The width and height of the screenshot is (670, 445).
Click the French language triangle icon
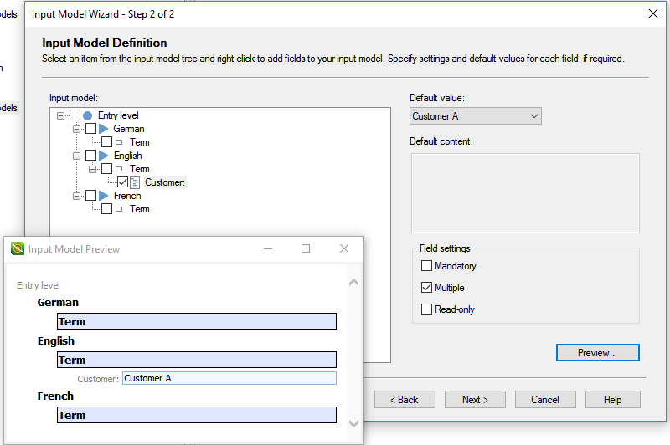pos(104,196)
